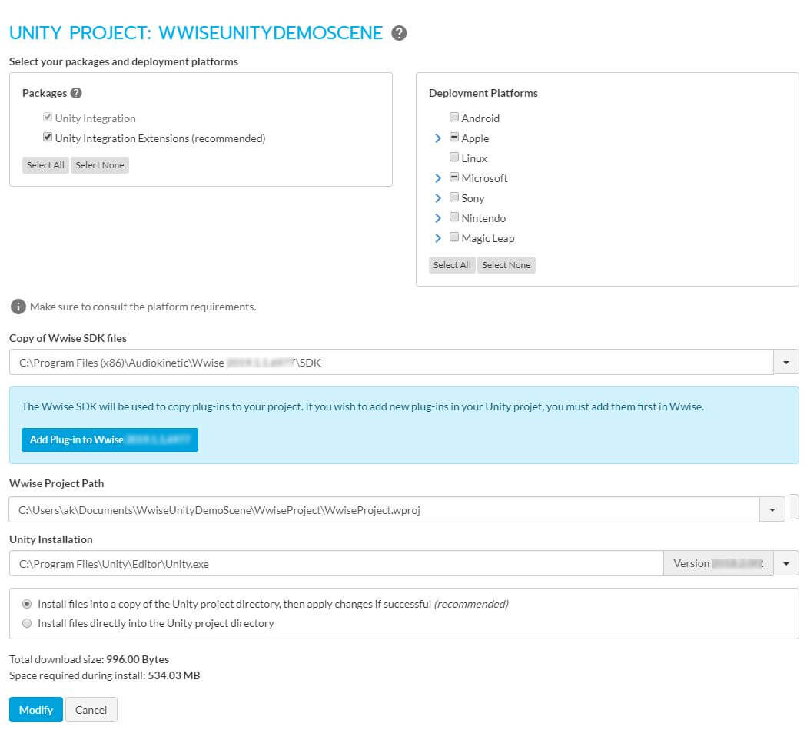
Task: Click the Add Plug-in to Wwise button
Action: [110, 440]
